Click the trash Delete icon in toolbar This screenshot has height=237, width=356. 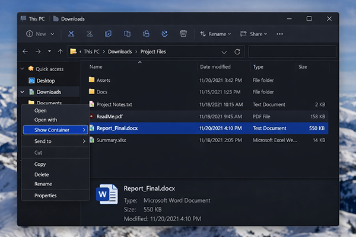pos(184,34)
